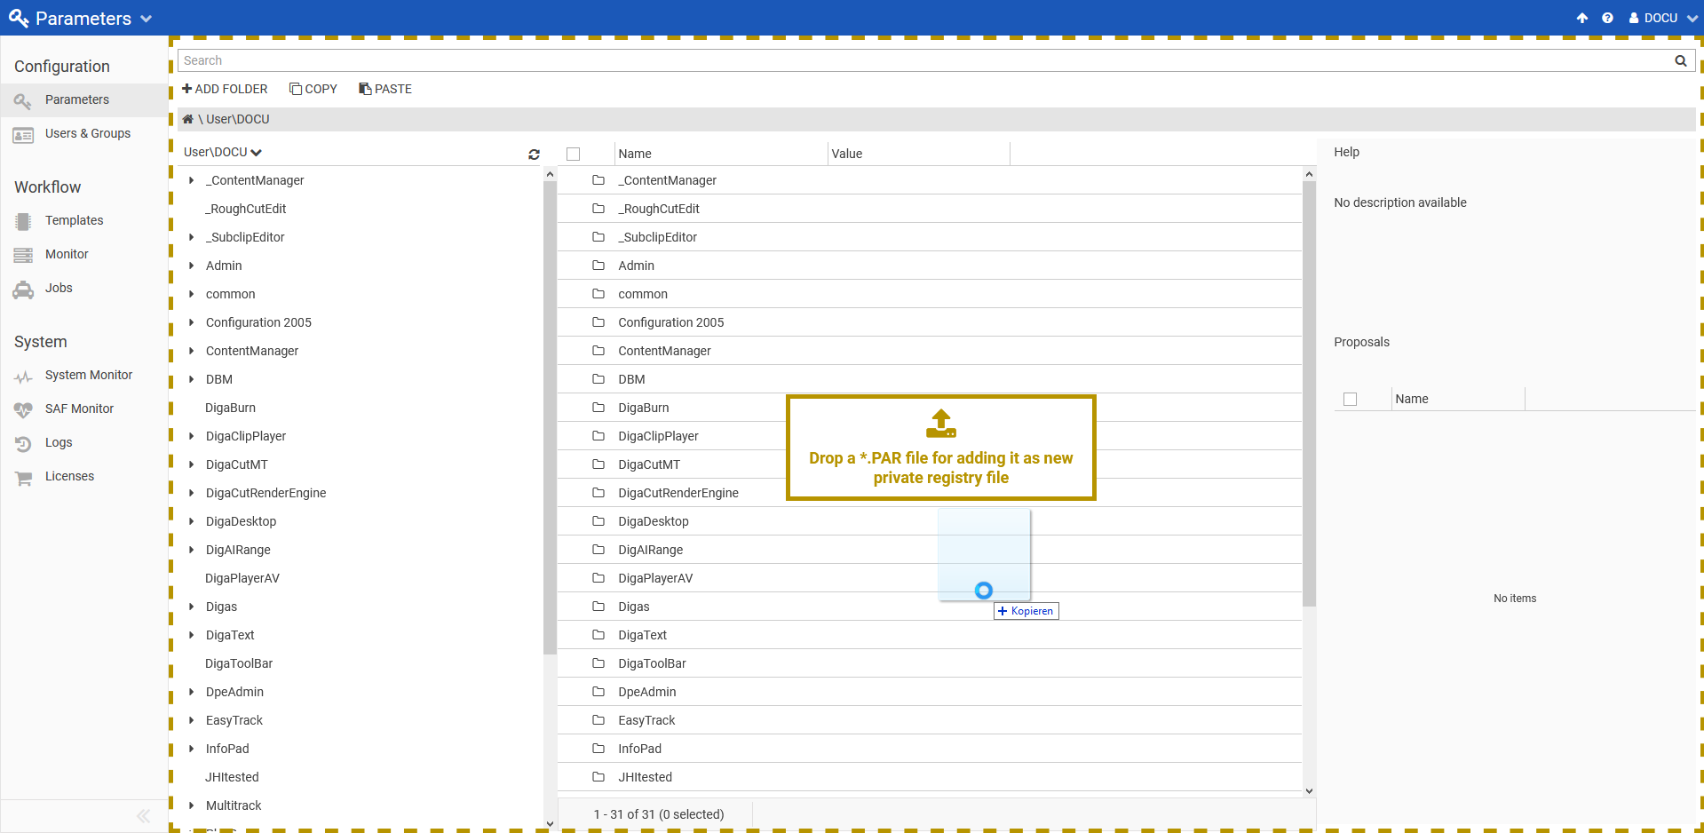Screen dimensions: 1704x833
Task: Open the User\DOCU dropdown
Action: tap(223, 152)
